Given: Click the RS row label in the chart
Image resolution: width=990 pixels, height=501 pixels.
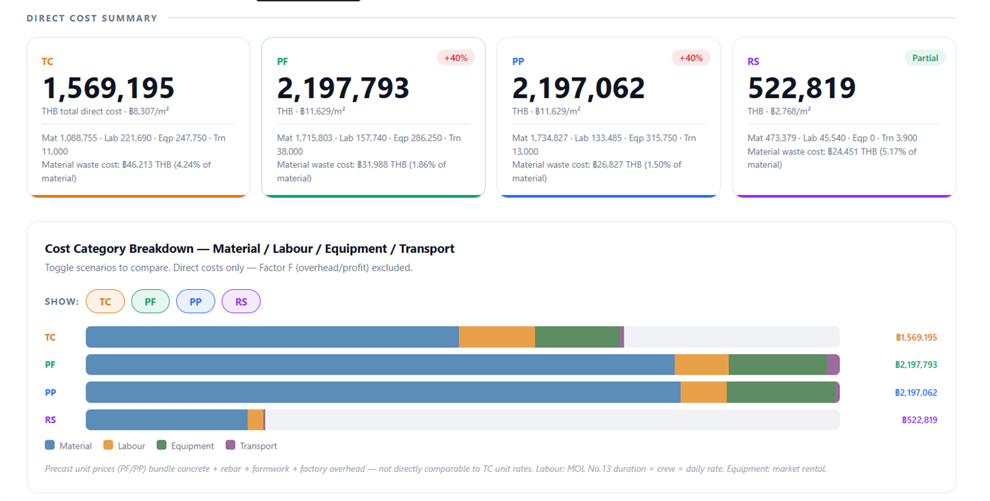Looking at the screenshot, I should click(x=50, y=420).
